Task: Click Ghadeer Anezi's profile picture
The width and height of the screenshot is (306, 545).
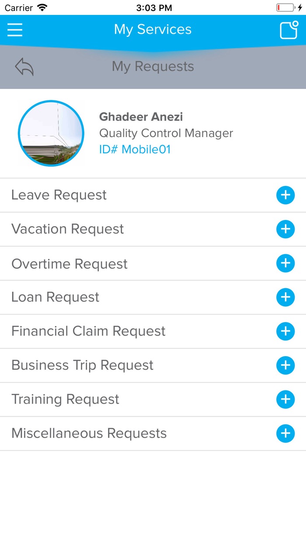Action: coord(51,134)
